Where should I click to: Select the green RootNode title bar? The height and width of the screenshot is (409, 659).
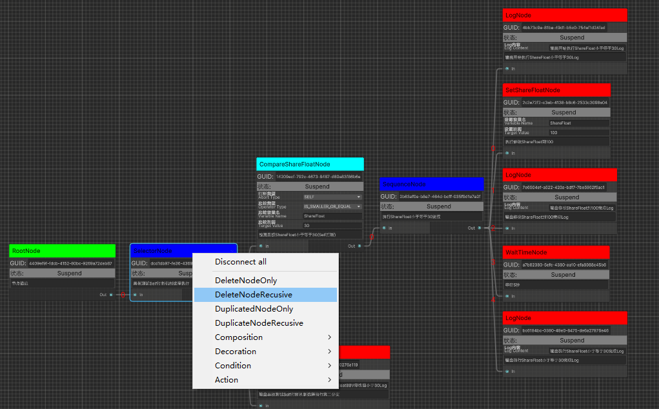63,251
